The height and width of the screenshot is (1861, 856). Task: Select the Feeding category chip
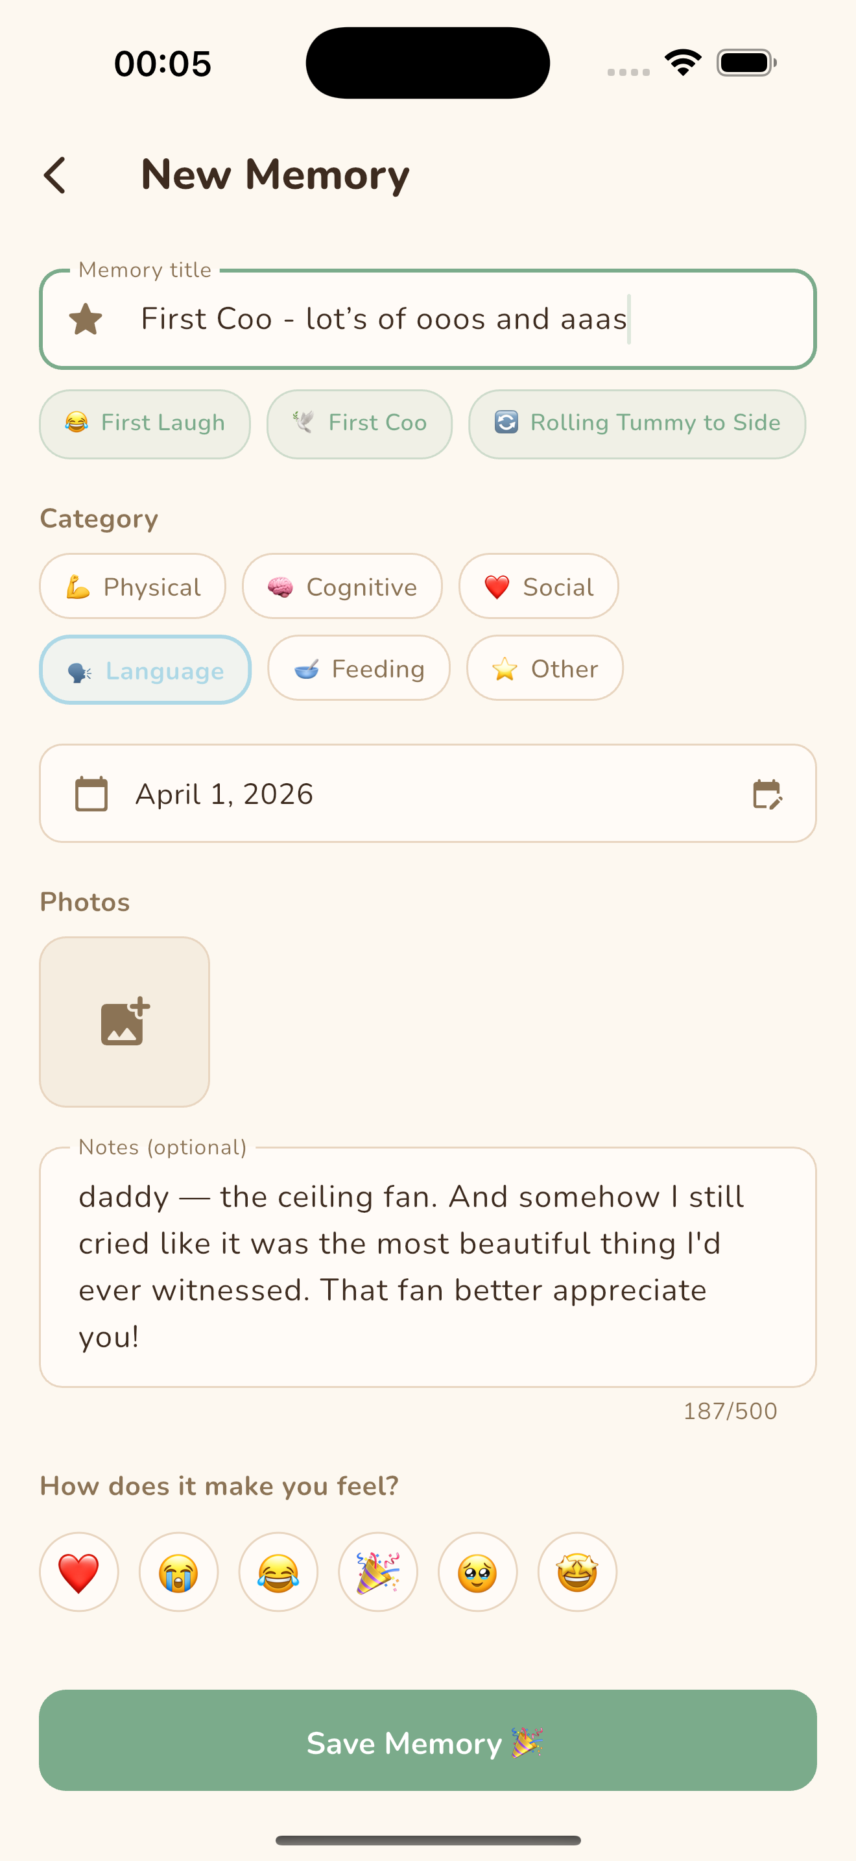pos(359,668)
